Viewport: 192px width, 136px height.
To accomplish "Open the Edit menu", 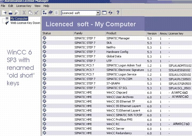I will tap(11, 6).
